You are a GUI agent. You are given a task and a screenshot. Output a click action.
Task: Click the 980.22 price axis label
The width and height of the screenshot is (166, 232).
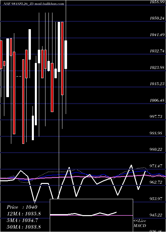pos(156,149)
